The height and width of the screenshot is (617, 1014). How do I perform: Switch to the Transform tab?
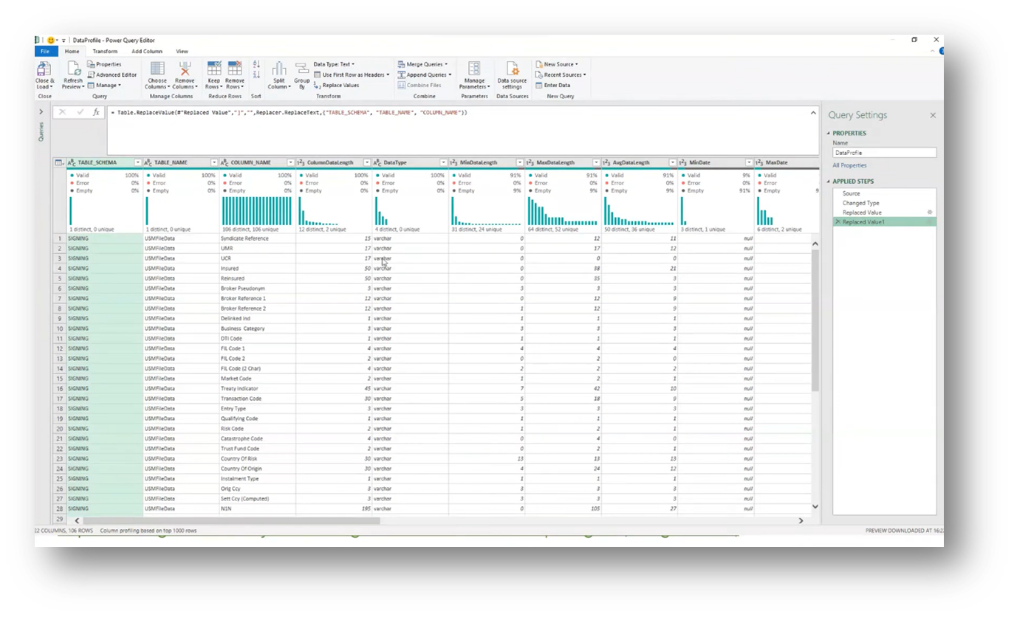pos(105,52)
